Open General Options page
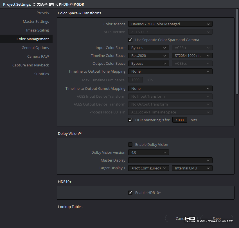The height and width of the screenshot is (228, 239). tap(35, 48)
